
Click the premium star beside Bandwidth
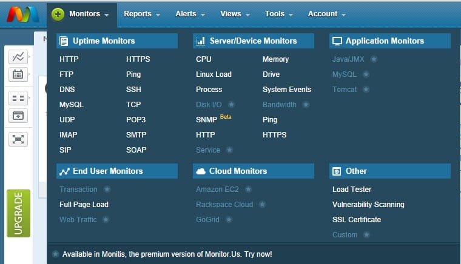pos(306,104)
